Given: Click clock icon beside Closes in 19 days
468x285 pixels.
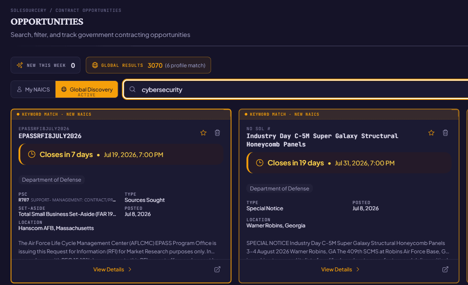Looking at the screenshot, I should coord(260,163).
